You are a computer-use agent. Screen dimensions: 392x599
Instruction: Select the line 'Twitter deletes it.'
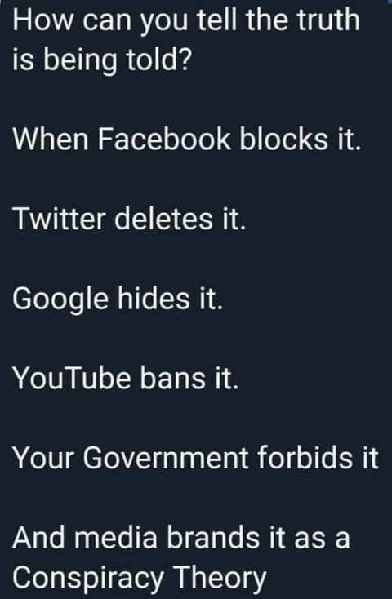128,220
